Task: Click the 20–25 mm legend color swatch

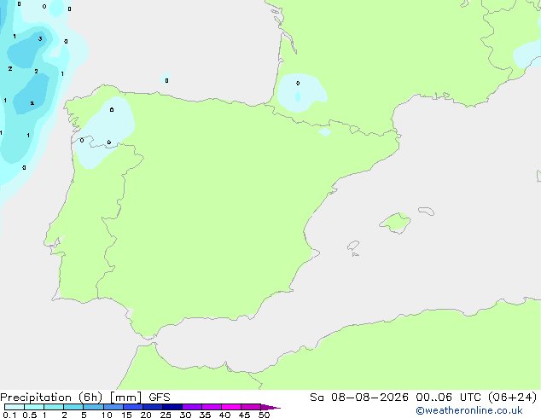Action: pyautogui.click(x=153, y=407)
